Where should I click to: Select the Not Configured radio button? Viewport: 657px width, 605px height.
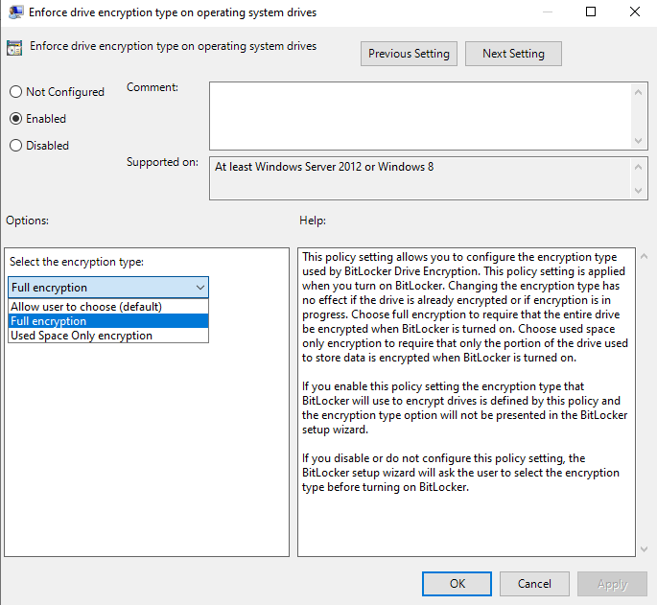tap(15, 92)
